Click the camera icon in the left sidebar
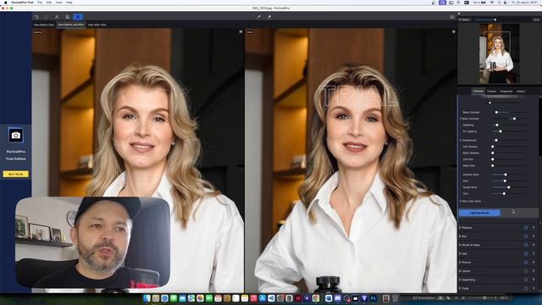The height and width of the screenshot is (305, 542). coord(15,136)
